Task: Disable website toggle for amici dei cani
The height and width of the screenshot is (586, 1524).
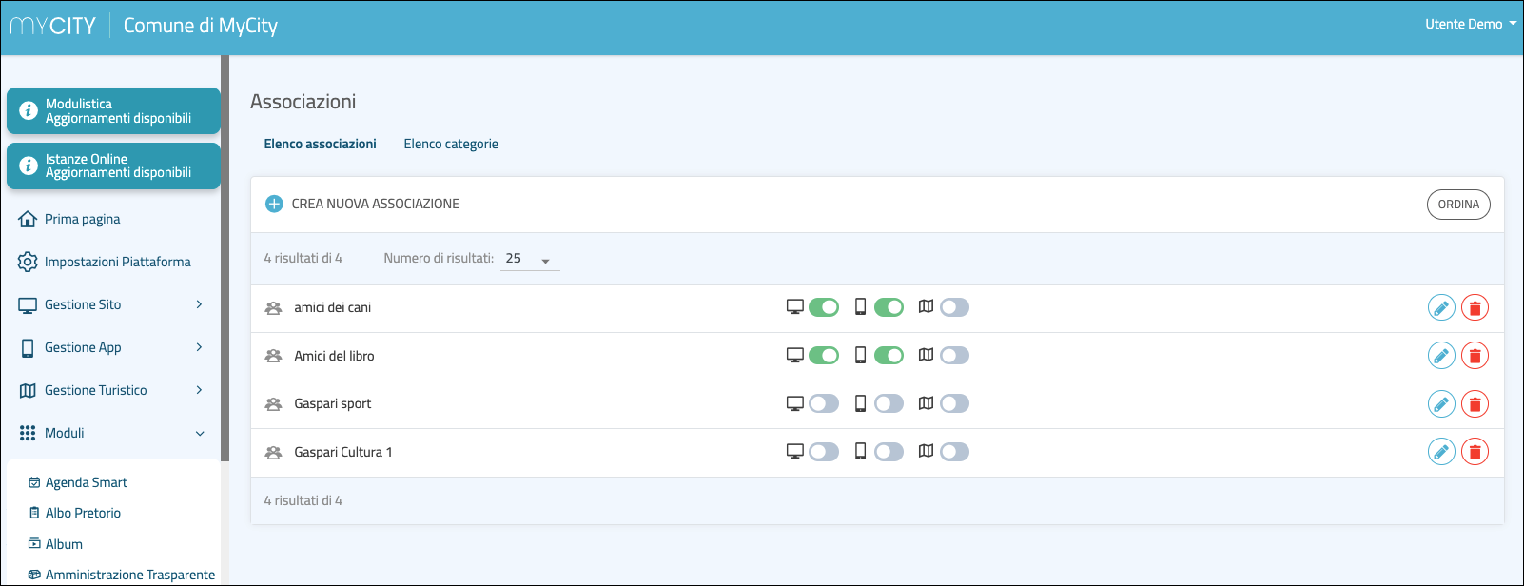Action: [x=824, y=307]
